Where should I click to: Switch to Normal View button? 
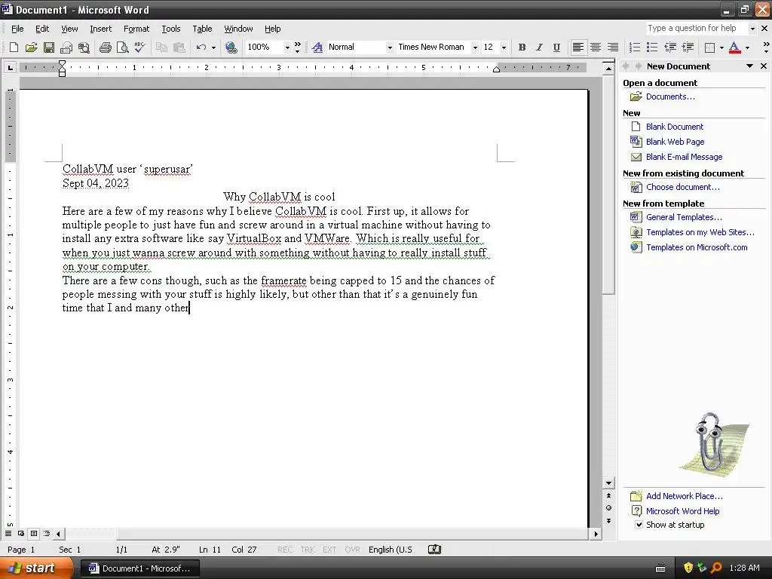[8, 533]
